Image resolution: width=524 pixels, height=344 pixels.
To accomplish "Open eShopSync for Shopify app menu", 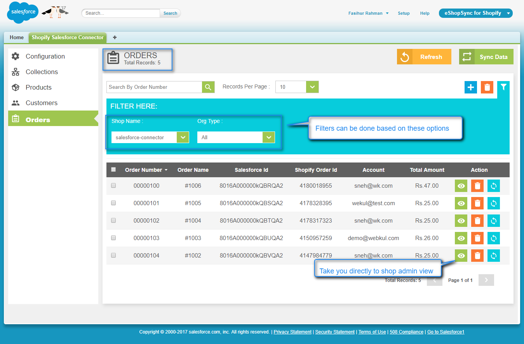I will (476, 13).
